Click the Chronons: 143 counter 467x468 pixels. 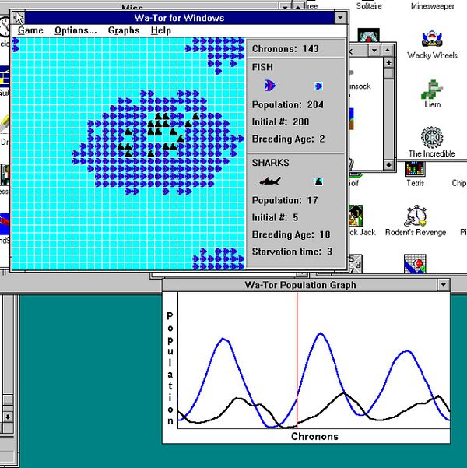[x=285, y=48]
